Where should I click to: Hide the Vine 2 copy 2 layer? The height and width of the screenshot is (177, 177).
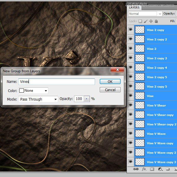130,39
